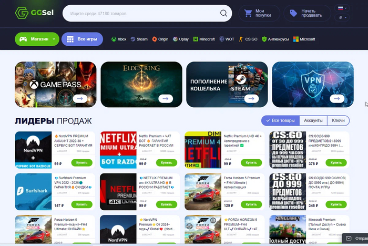Screen dimensions: 368x246
Task: Open the Отправ… message widget
Action: tap(355, 239)
